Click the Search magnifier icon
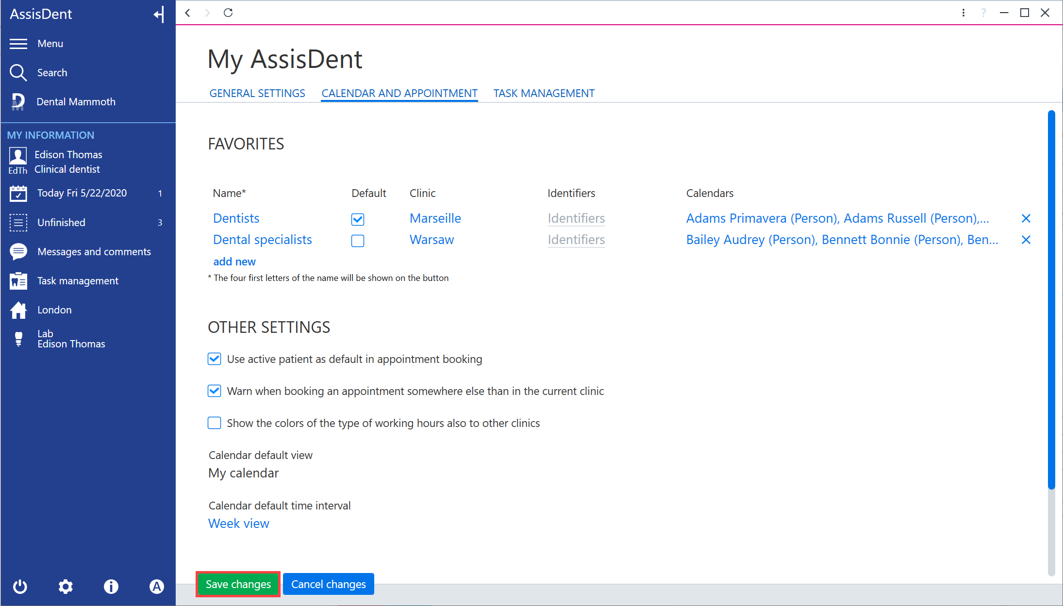1063x606 pixels. 18,73
